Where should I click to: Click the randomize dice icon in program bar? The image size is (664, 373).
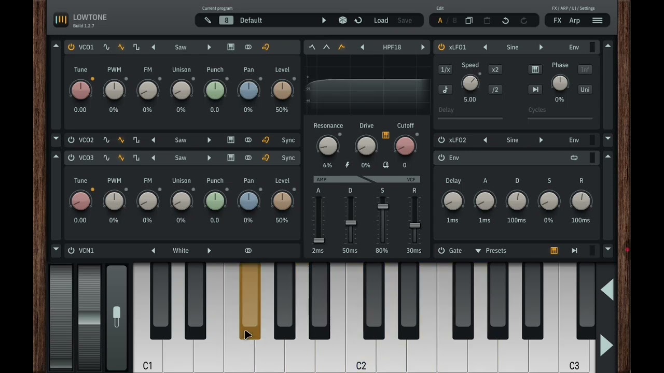click(342, 20)
